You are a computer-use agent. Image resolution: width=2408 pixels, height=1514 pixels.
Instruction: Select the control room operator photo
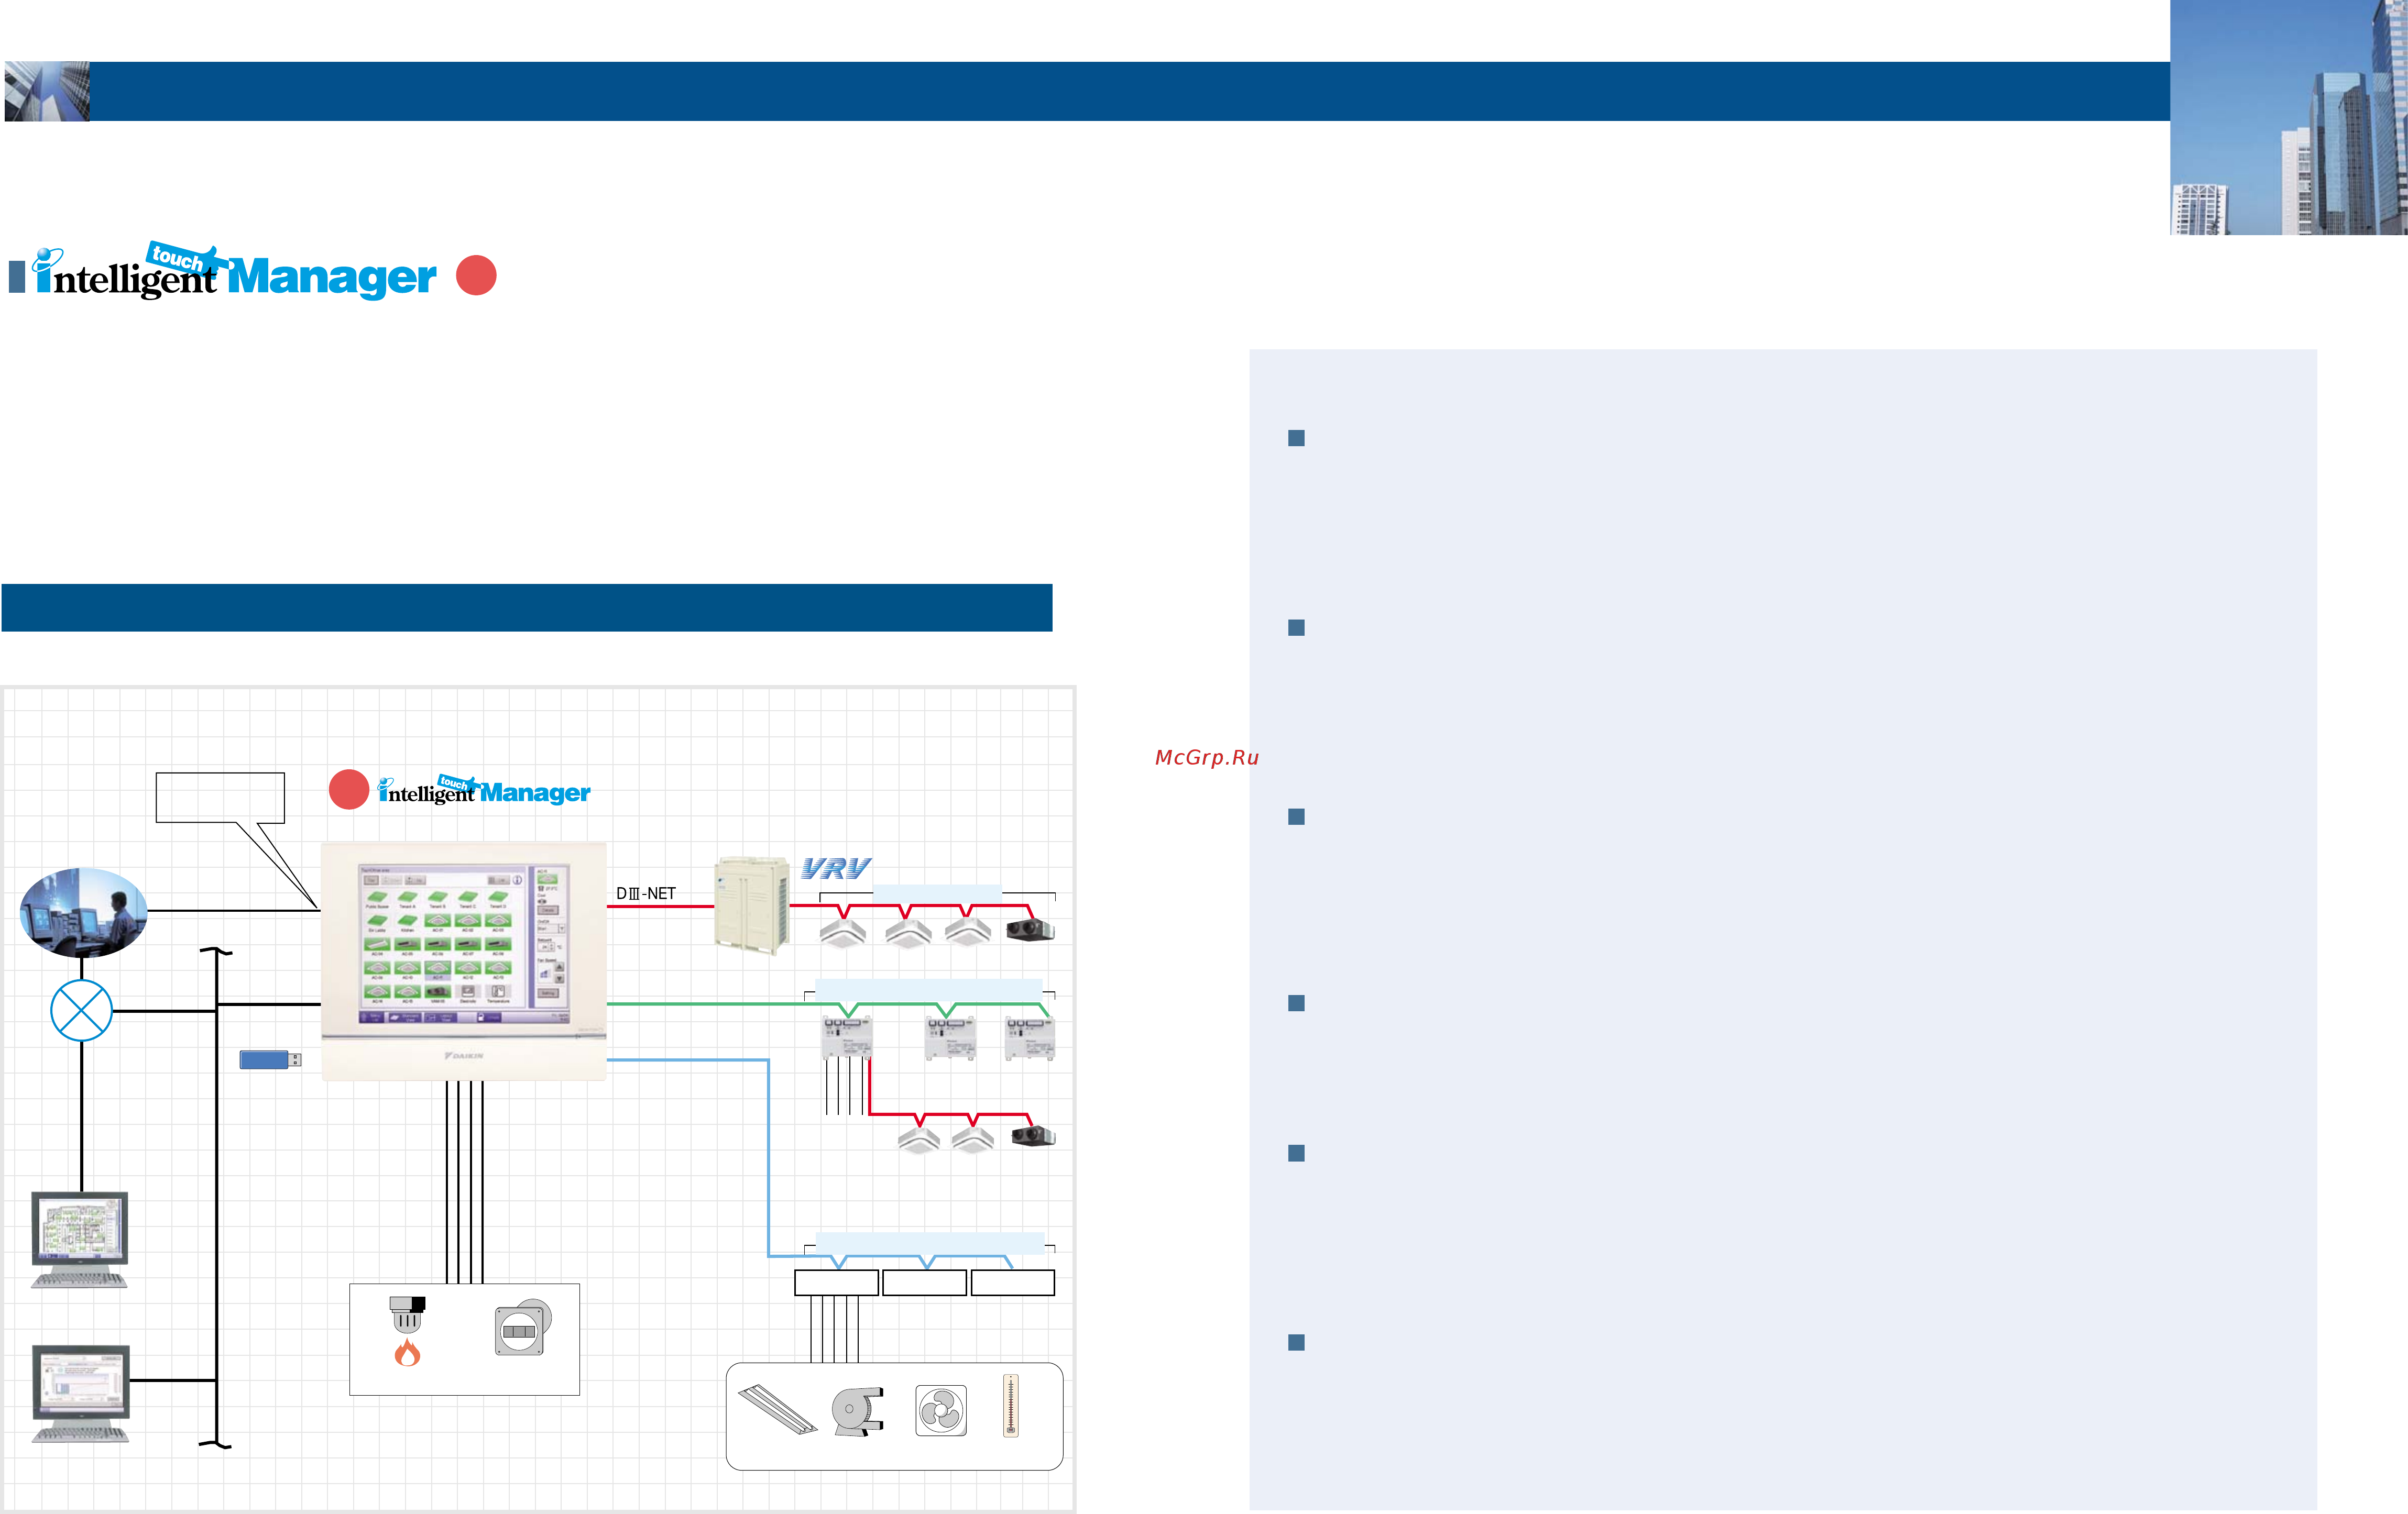point(83,911)
